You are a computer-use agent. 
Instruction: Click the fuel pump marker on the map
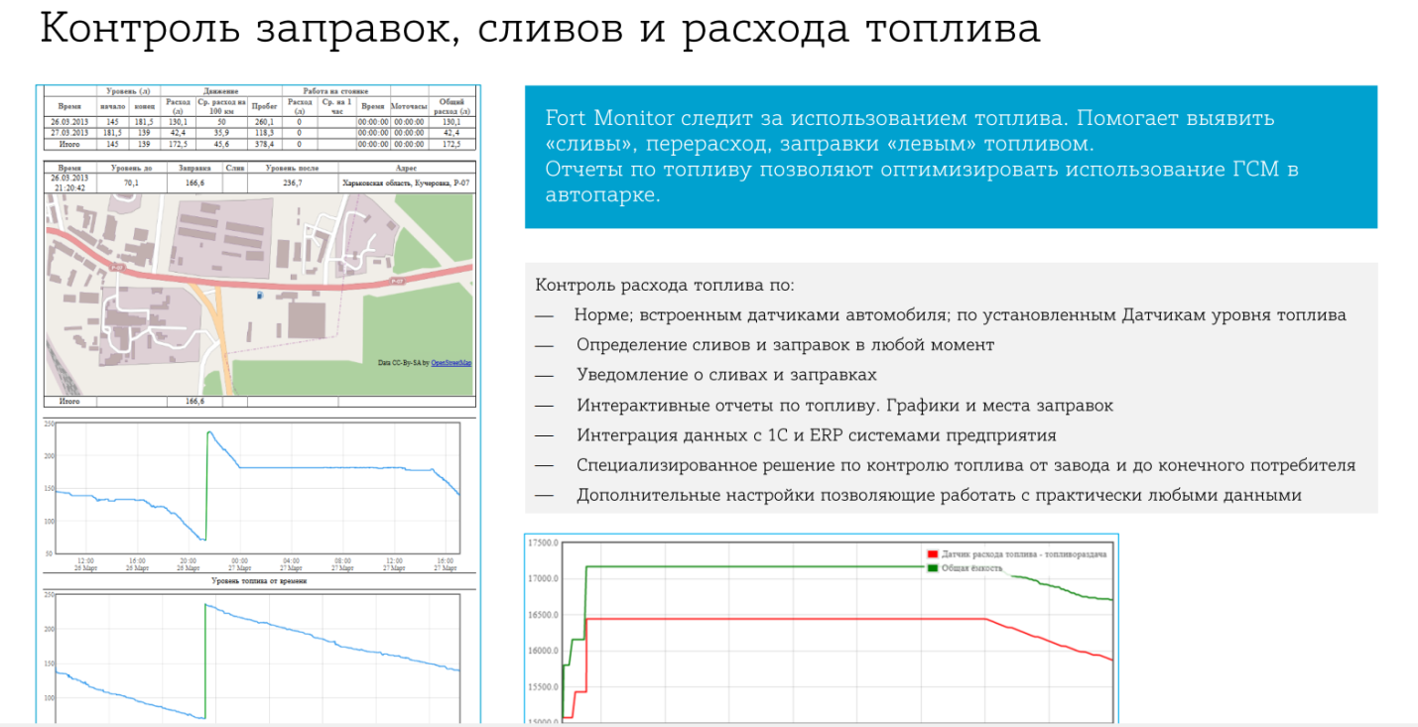tap(259, 295)
